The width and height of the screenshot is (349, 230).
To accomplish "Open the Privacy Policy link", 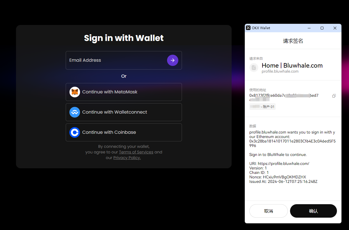I will point(127,158).
